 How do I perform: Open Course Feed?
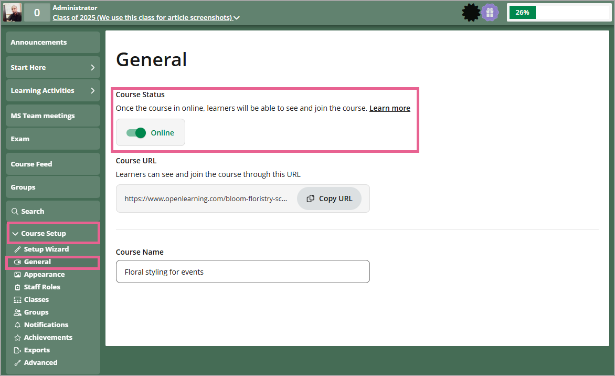pos(53,164)
